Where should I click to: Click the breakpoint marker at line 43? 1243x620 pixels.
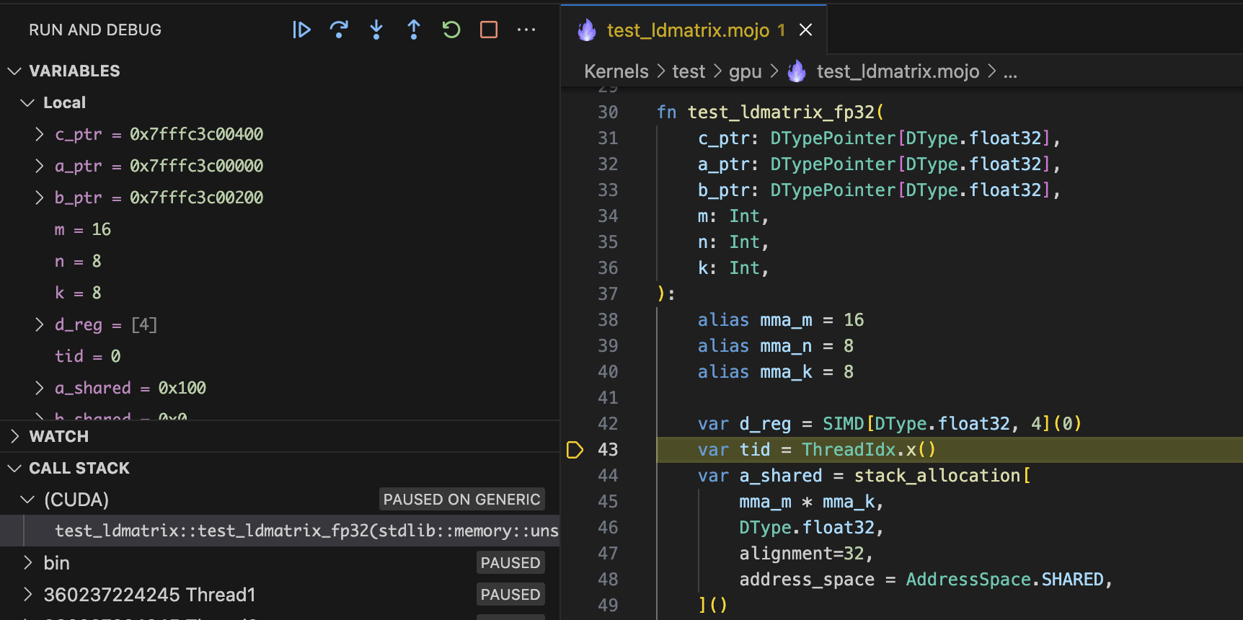tap(575, 450)
